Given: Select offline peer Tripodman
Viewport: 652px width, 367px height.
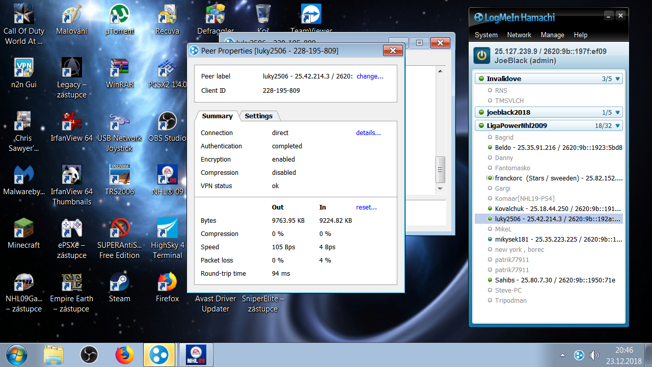Looking at the screenshot, I should pyautogui.click(x=510, y=301).
